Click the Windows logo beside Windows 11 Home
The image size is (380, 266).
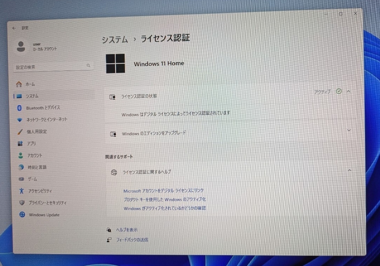click(115, 64)
